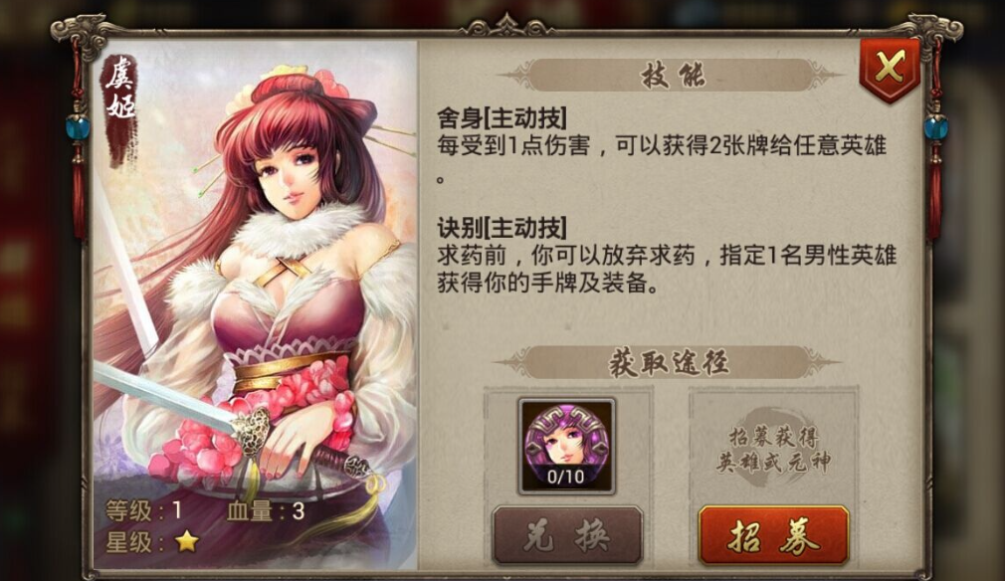The height and width of the screenshot is (581, 1005).
Task: Close the hero detail panel with X
Action: 891,70
